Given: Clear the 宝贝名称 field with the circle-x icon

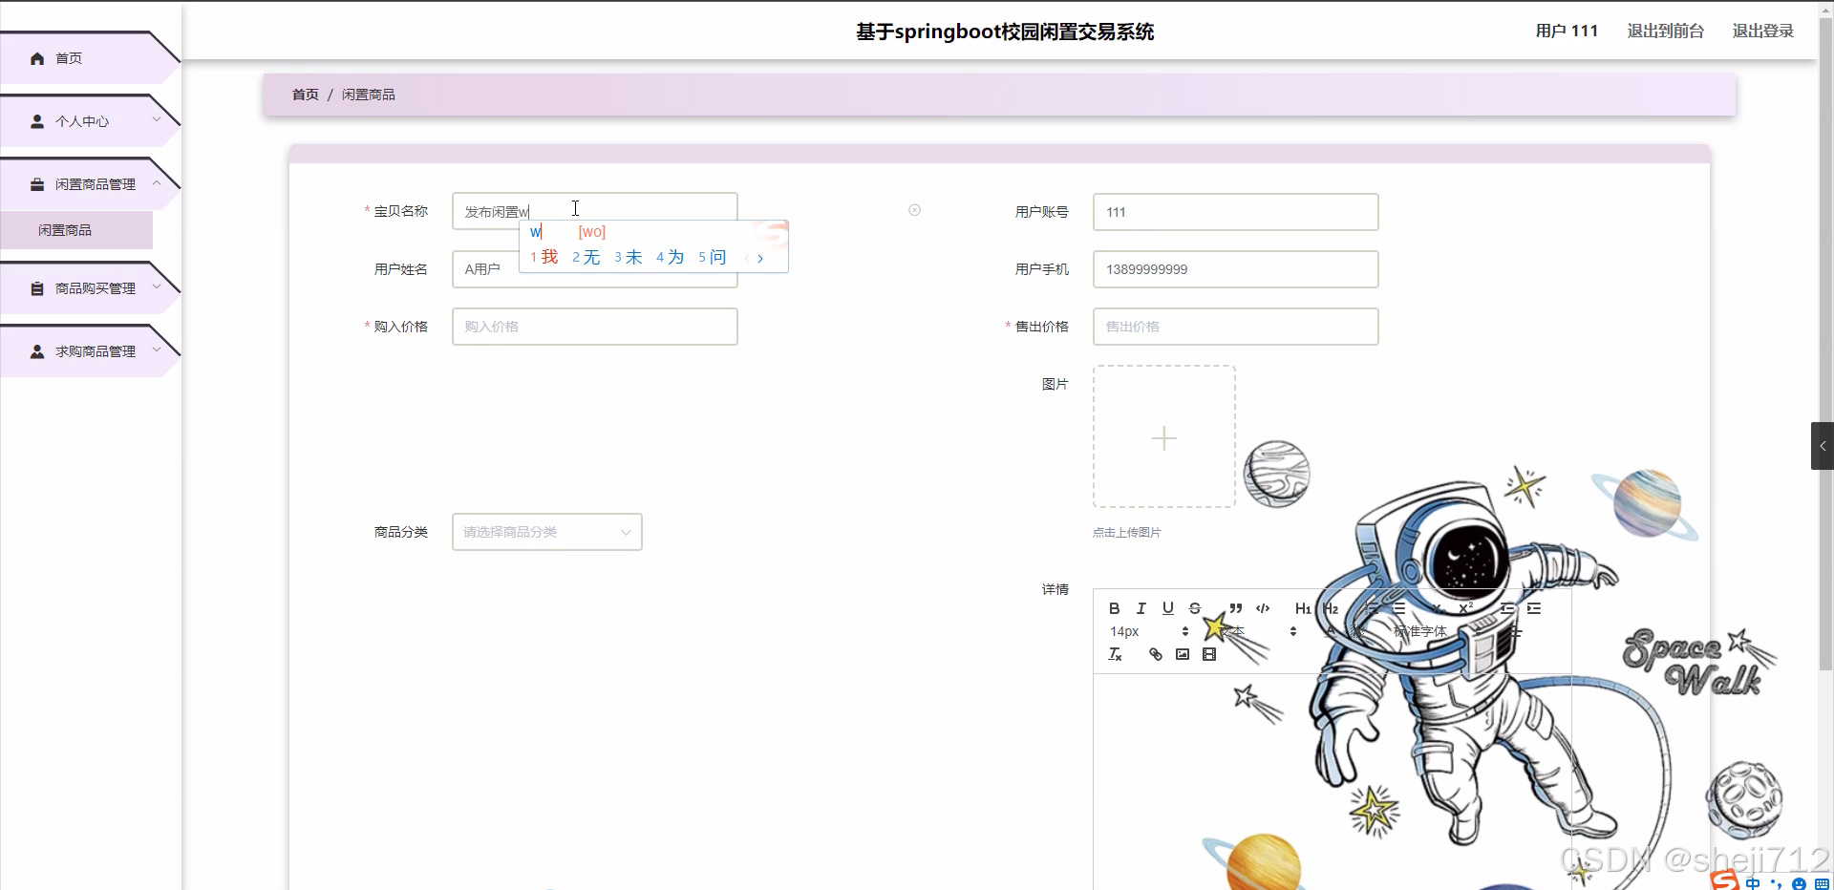Looking at the screenshot, I should click(914, 210).
